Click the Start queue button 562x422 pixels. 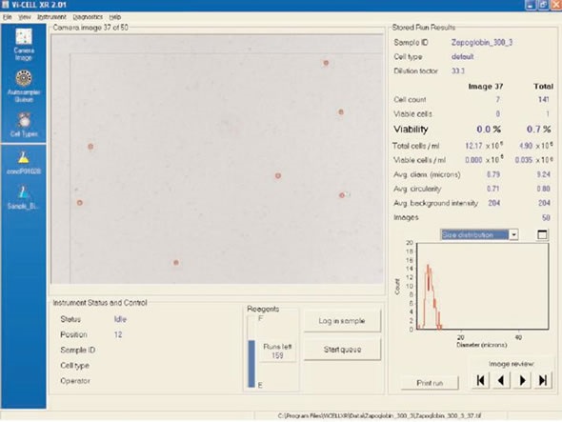[342, 350]
